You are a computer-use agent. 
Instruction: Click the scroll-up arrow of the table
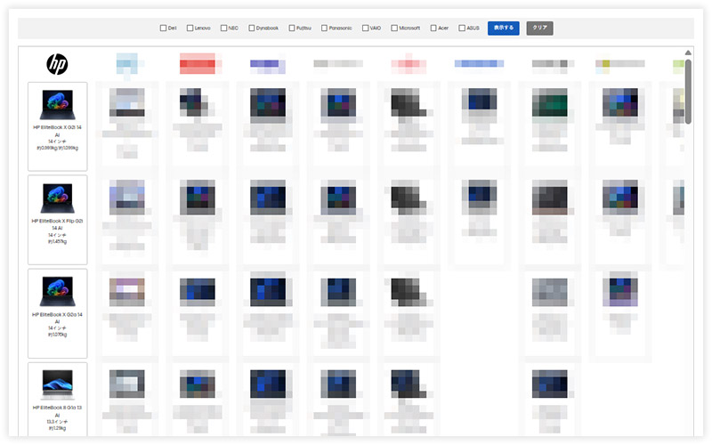click(x=688, y=53)
